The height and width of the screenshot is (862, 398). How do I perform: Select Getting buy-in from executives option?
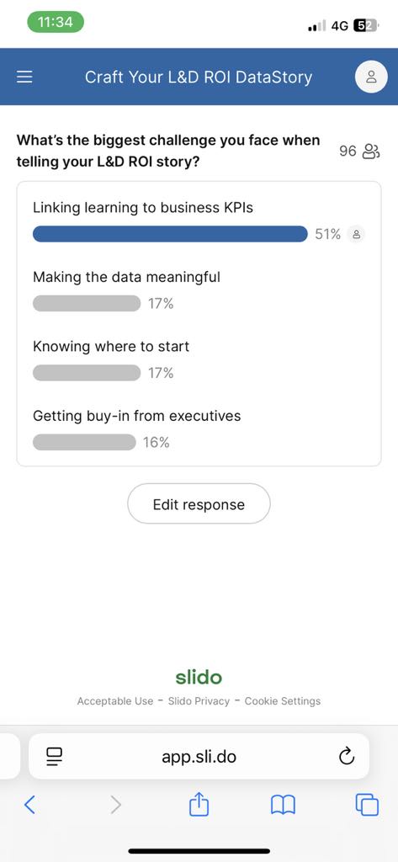coord(199,430)
